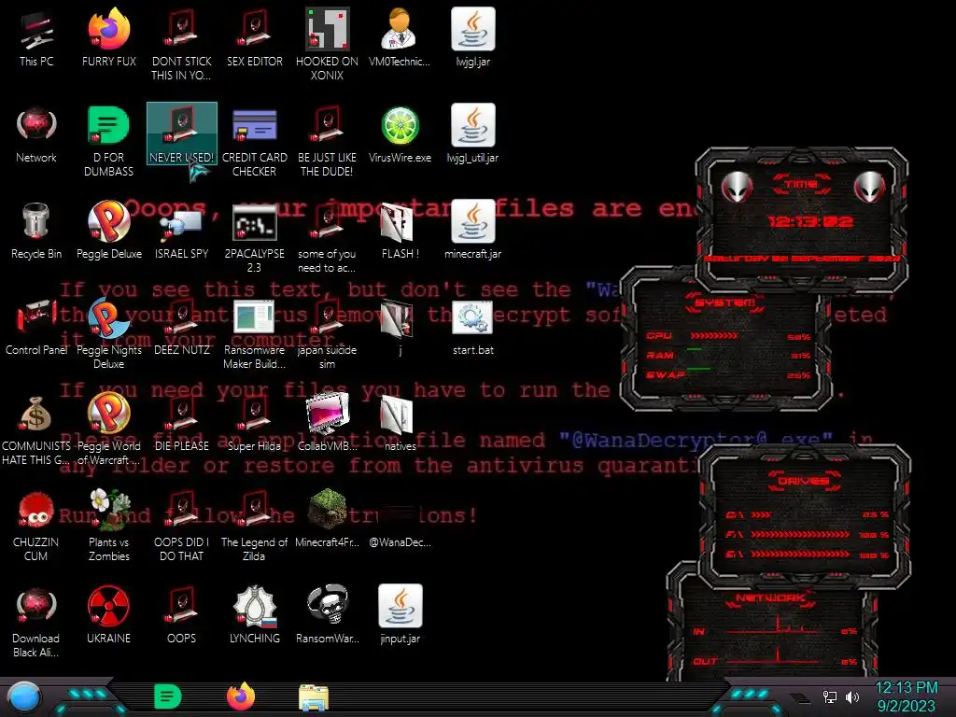Viewport: 956px width, 717px height.
Task: Open the green chat app in taskbar
Action: coord(167,696)
